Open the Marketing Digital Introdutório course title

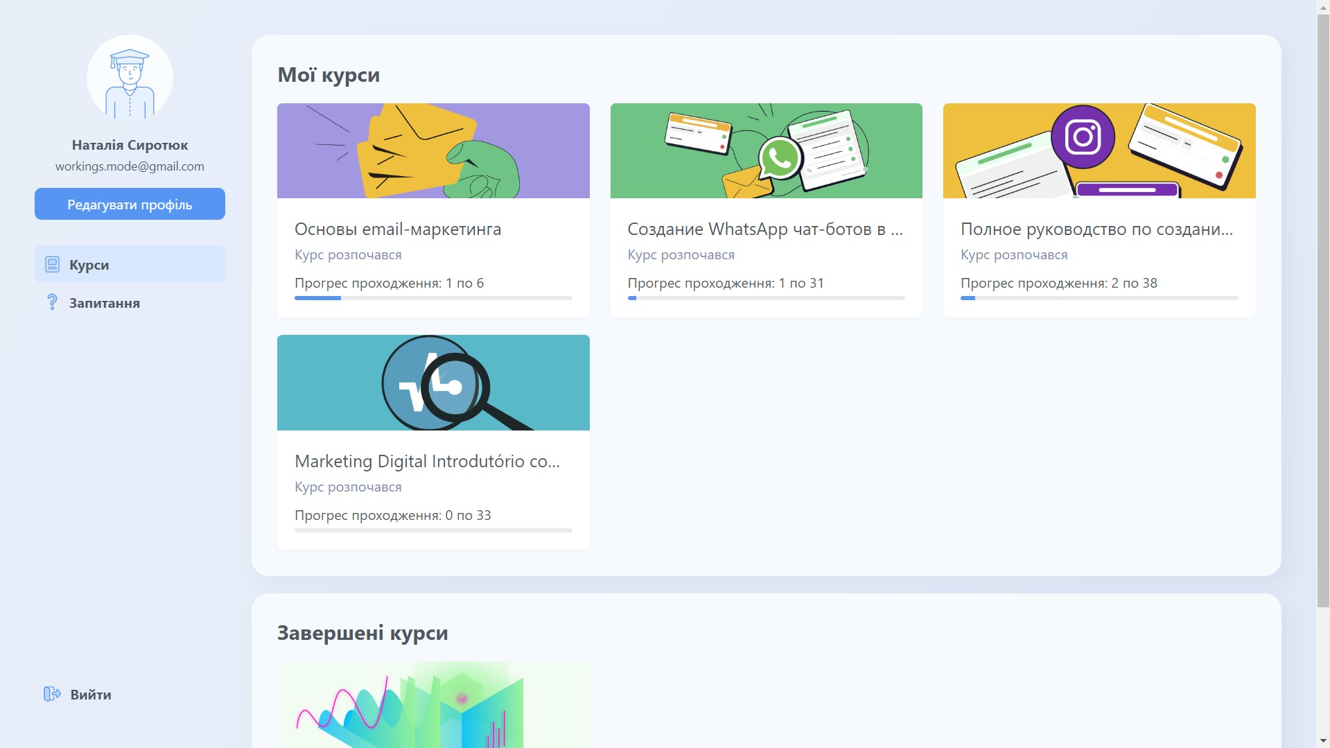coord(427,461)
